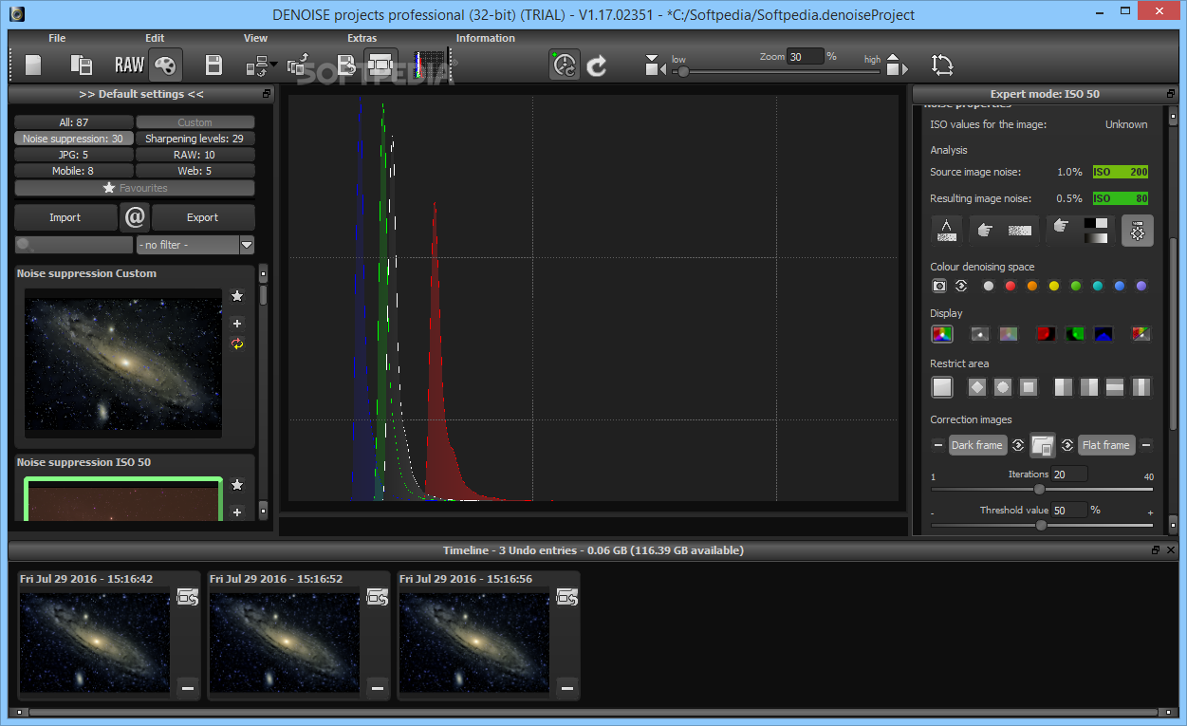Click the correction images folder icon
Viewport: 1187px width, 726px height.
[x=1043, y=445]
